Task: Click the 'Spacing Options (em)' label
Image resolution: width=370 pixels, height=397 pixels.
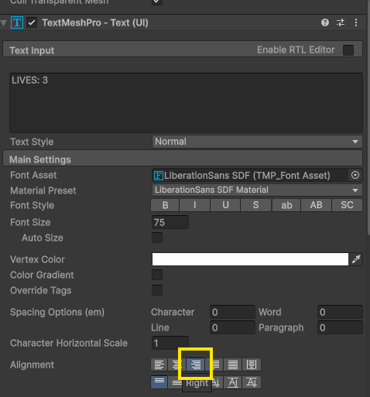Action: (57, 312)
